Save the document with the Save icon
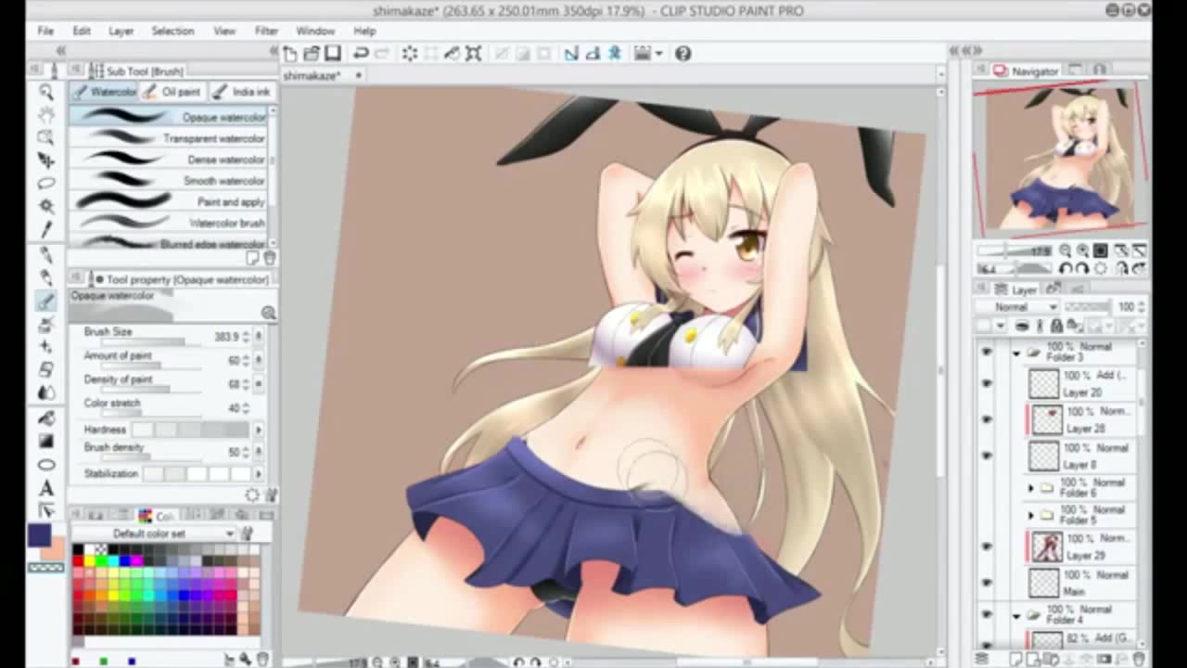The image size is (1187, 668). click(332, 54)
